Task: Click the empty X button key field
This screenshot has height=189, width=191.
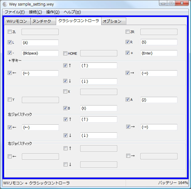Action: pyautogui.click(x=99, y=92)
